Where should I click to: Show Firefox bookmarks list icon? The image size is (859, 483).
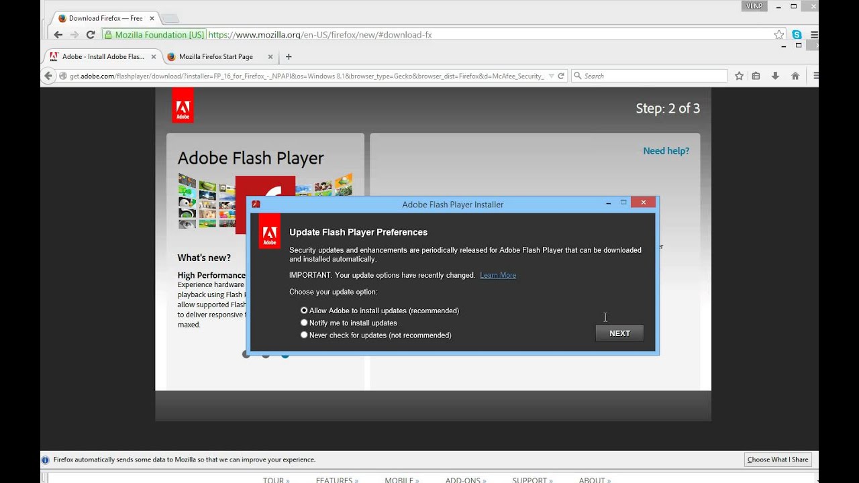[x=756, y=76]
